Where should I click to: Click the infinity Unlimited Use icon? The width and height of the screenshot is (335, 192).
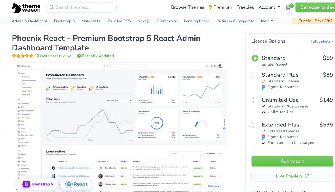click(x=264, y=112)
